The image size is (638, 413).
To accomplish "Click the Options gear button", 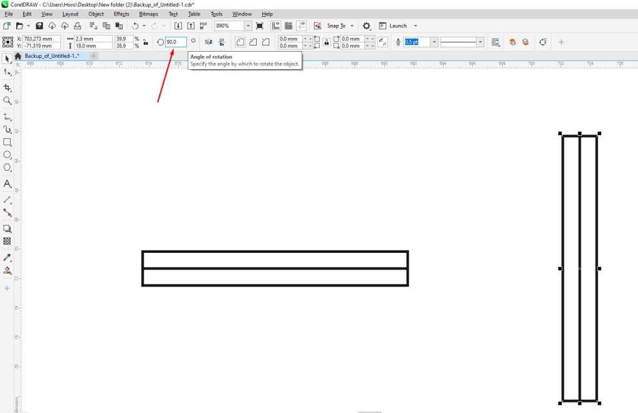I will point(366,26).
